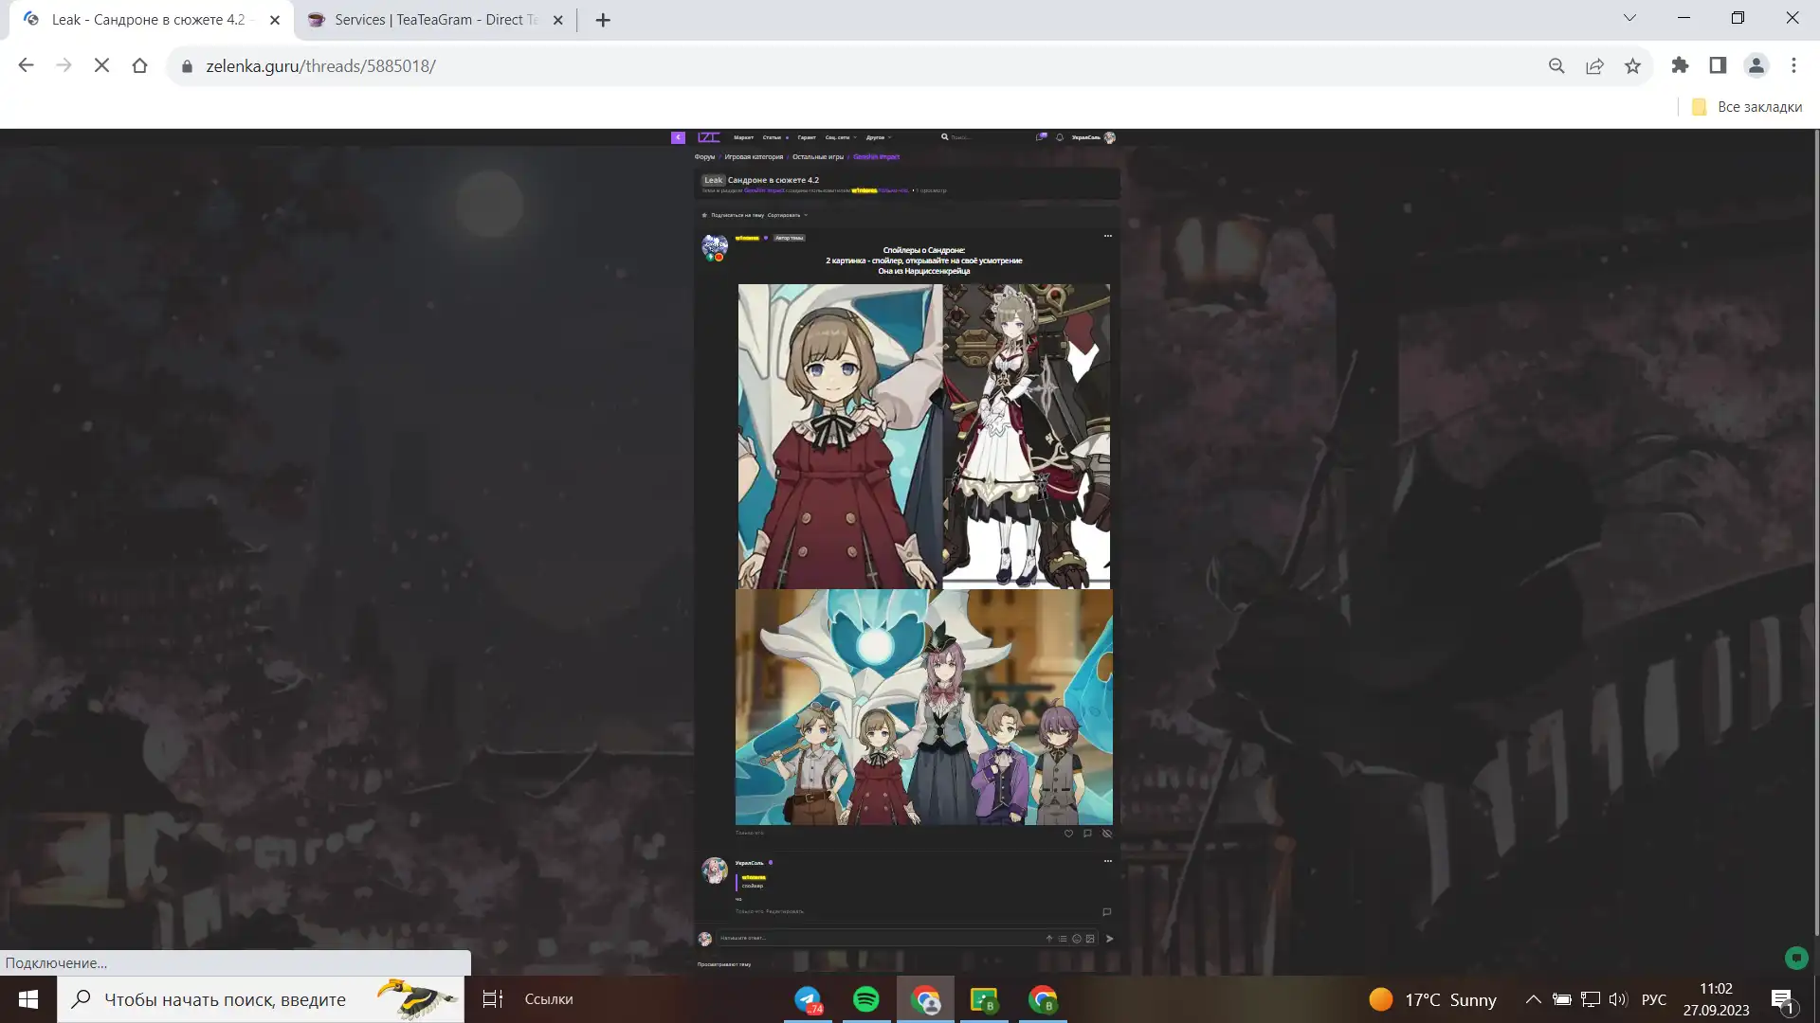Click list formatting icon in reply box
The image size is (1820, 1023).
(x=1063, y=939)
